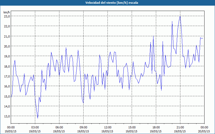Click the km/h unit label
The width and height of the screenshot is (215, 134).
(7, 12)
